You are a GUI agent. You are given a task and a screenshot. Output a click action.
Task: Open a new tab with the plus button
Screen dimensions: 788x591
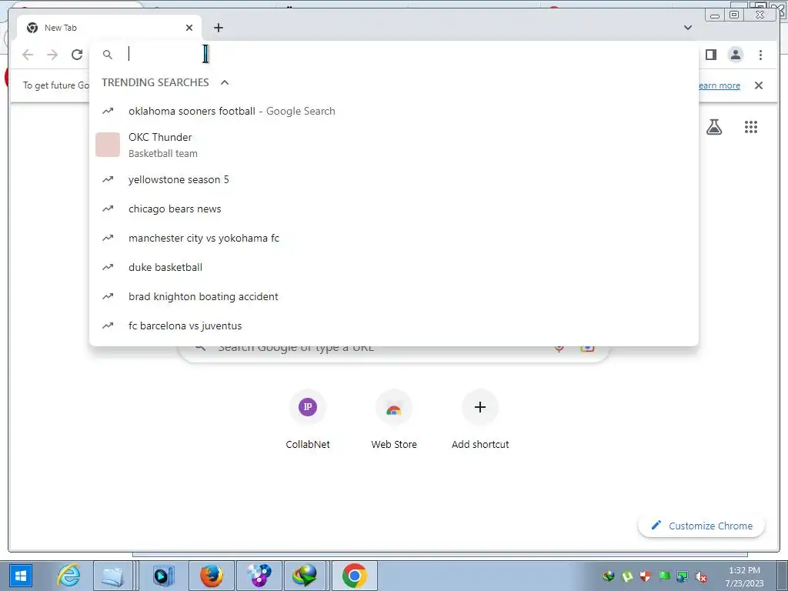[x=218, y=28]
